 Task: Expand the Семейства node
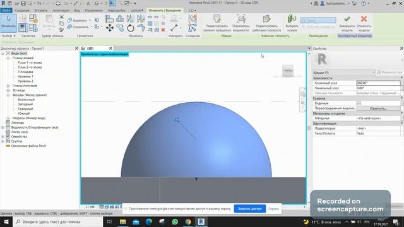(x=3, y=137)
